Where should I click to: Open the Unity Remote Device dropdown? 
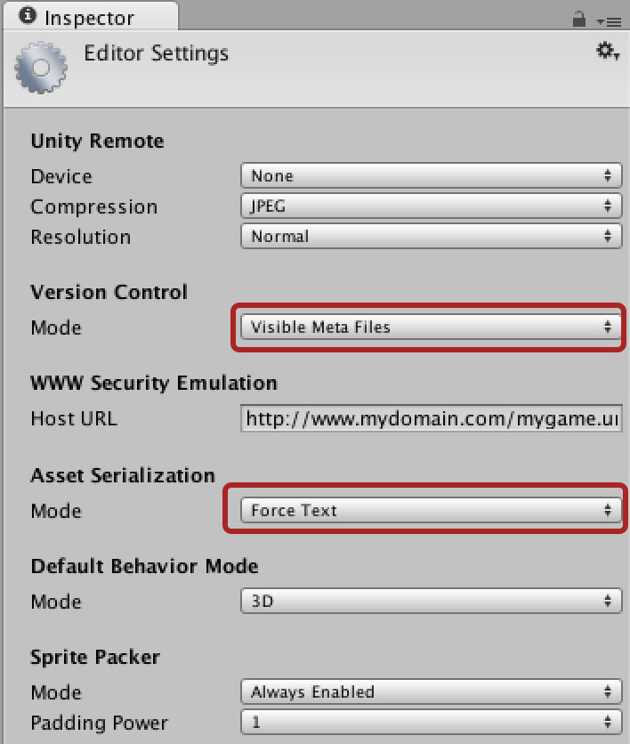(432, 175)
